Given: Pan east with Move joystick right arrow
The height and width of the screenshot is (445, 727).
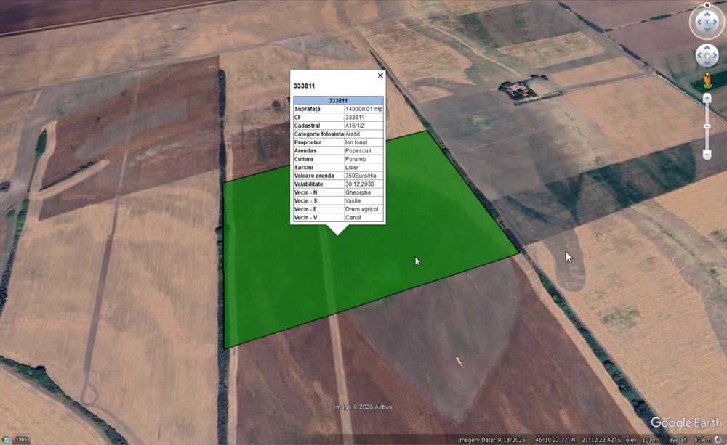Looking at the screenshot, I should tap(715, 56).
